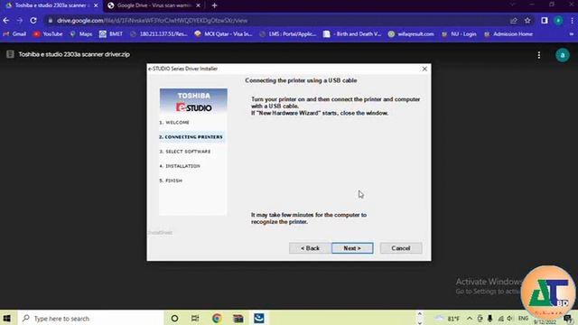Image resolution: width=578 pixels, height=325 pixels.
Task: Show hidden system tray icons
Action: coord(470,319)
